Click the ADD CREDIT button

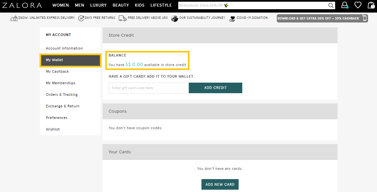[215, 88]
